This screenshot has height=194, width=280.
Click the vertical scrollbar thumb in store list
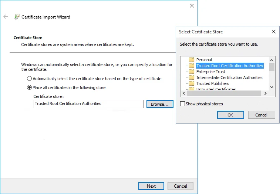click(x=271, y=67)
